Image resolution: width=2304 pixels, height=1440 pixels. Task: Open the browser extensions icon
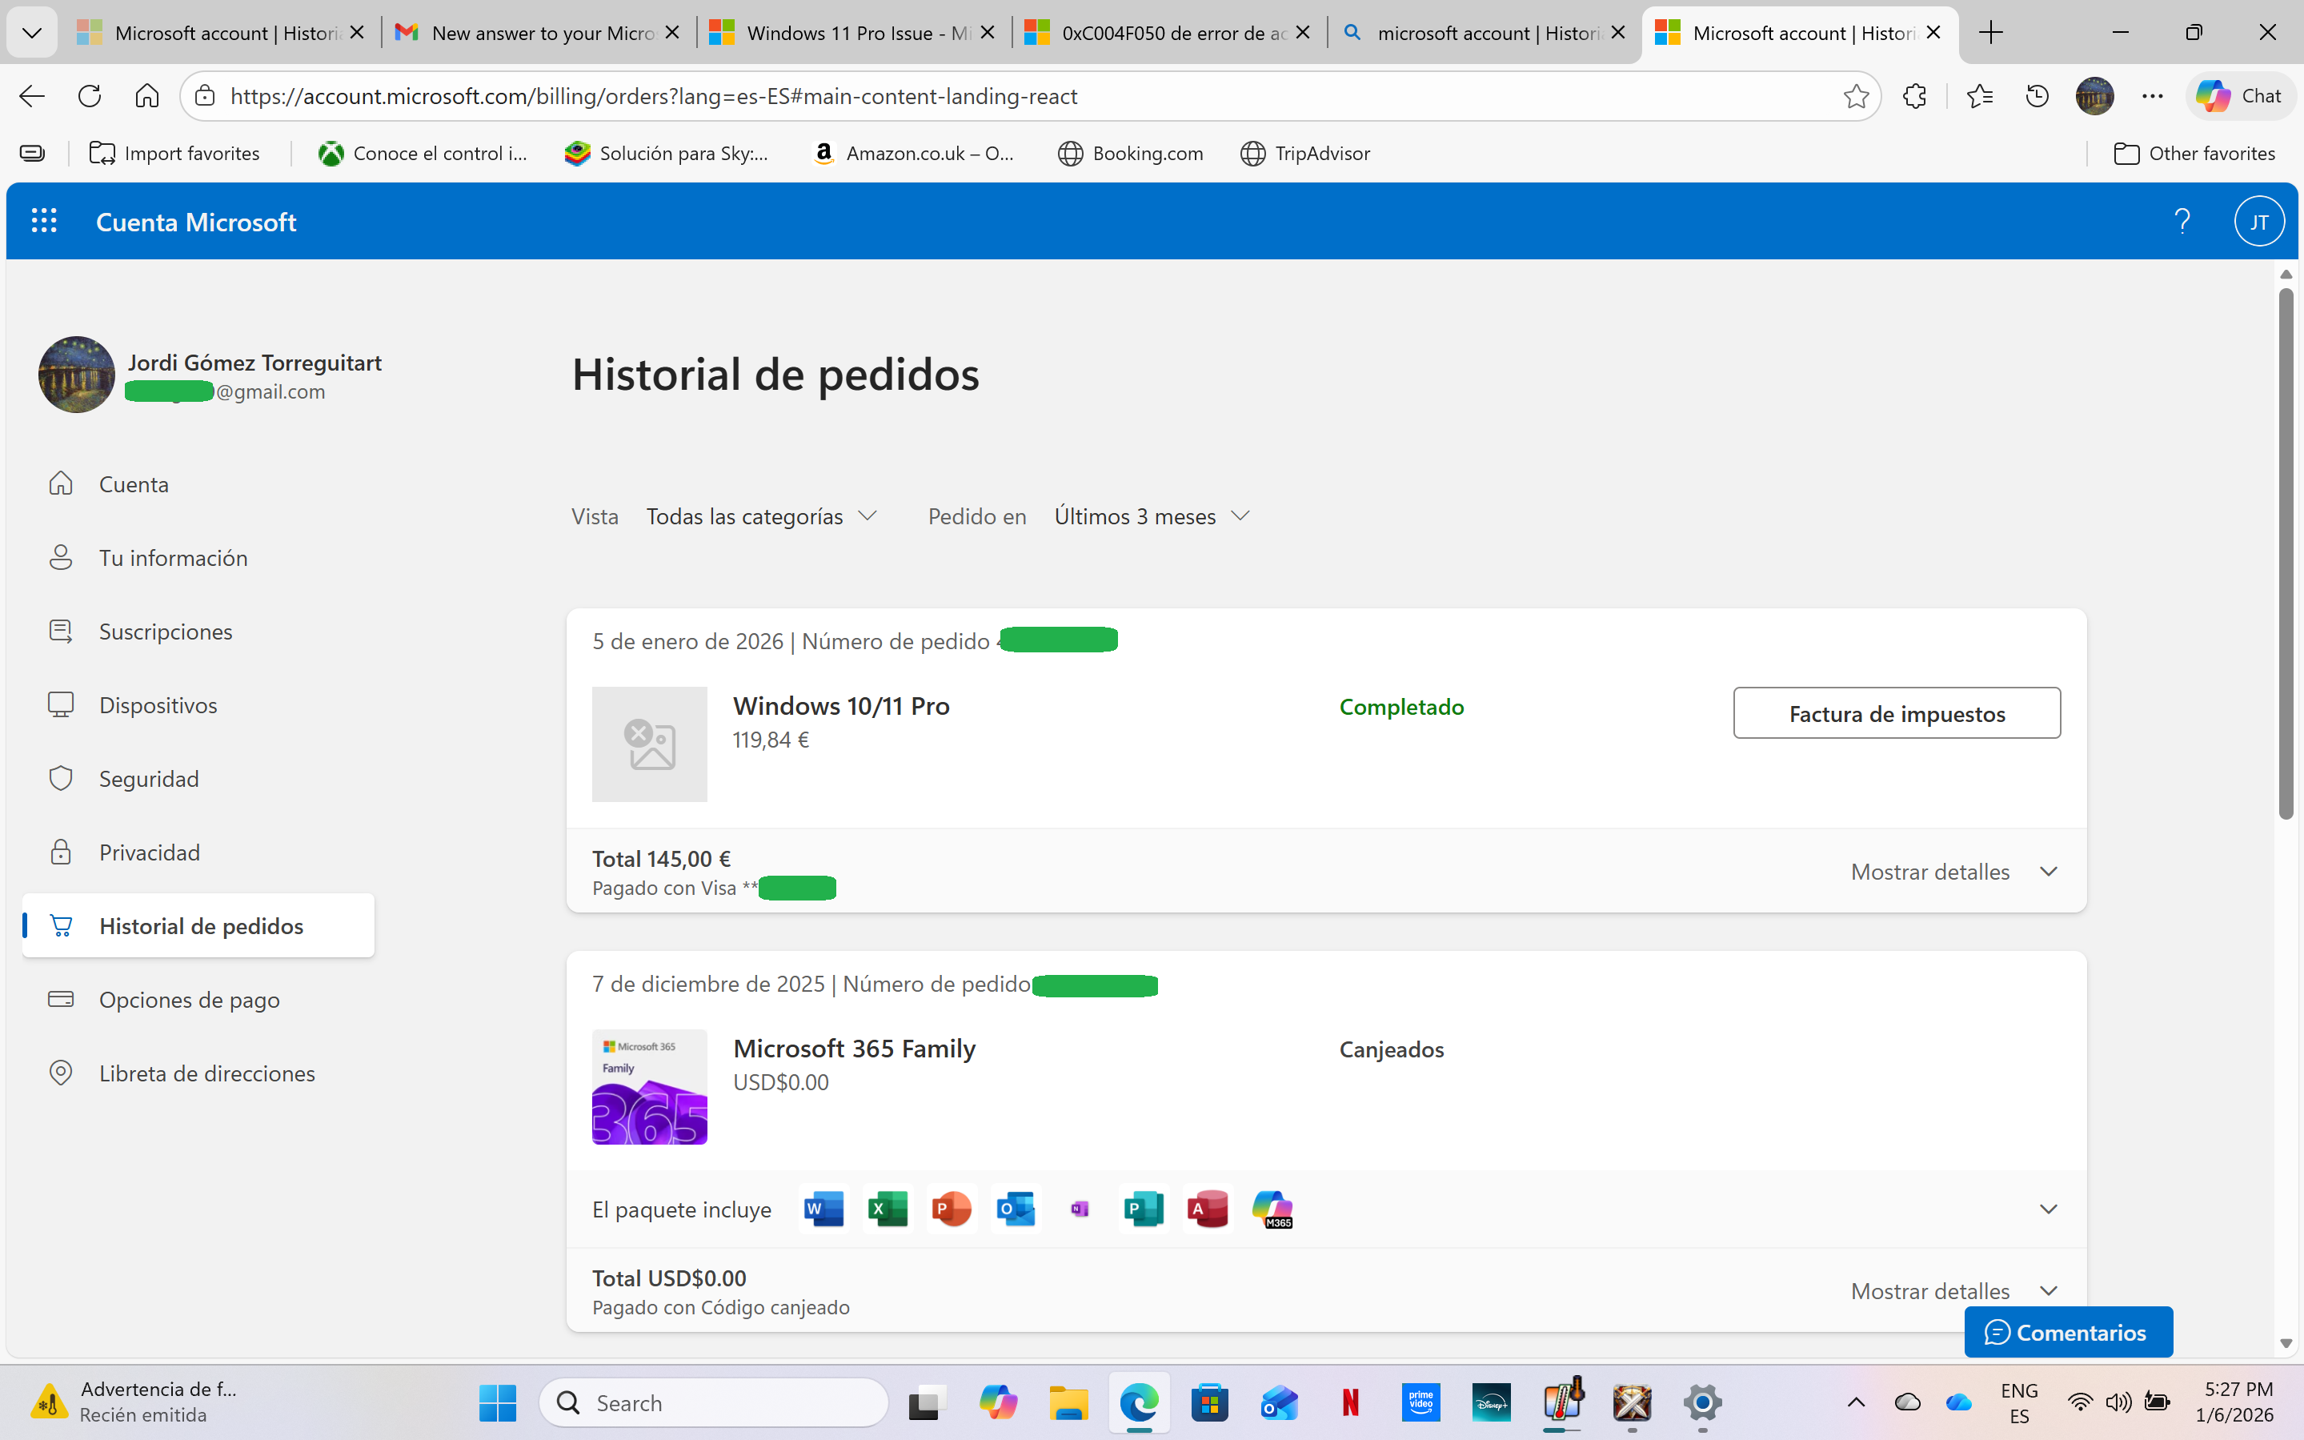pyautogui.click(x=1913, y=96)
